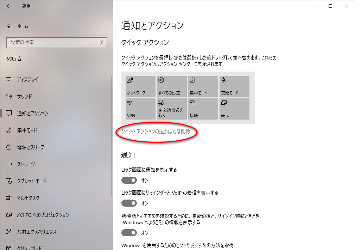This screenshot has height=250, width=355.
Task: Click the ネットワーク quick action tile
Action: [140, 86]
